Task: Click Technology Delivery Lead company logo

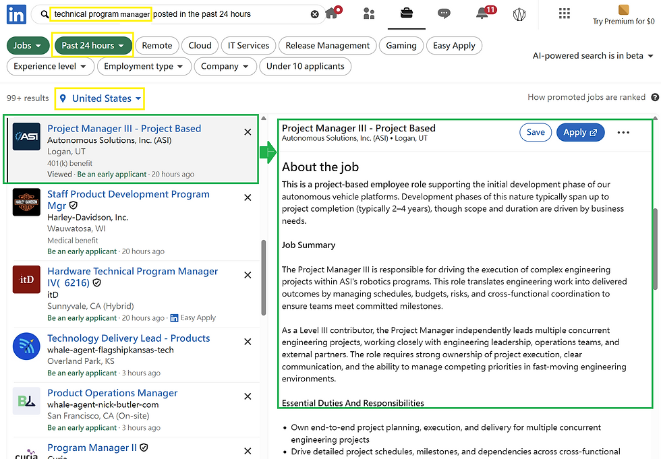Action: tap(26, 346)
